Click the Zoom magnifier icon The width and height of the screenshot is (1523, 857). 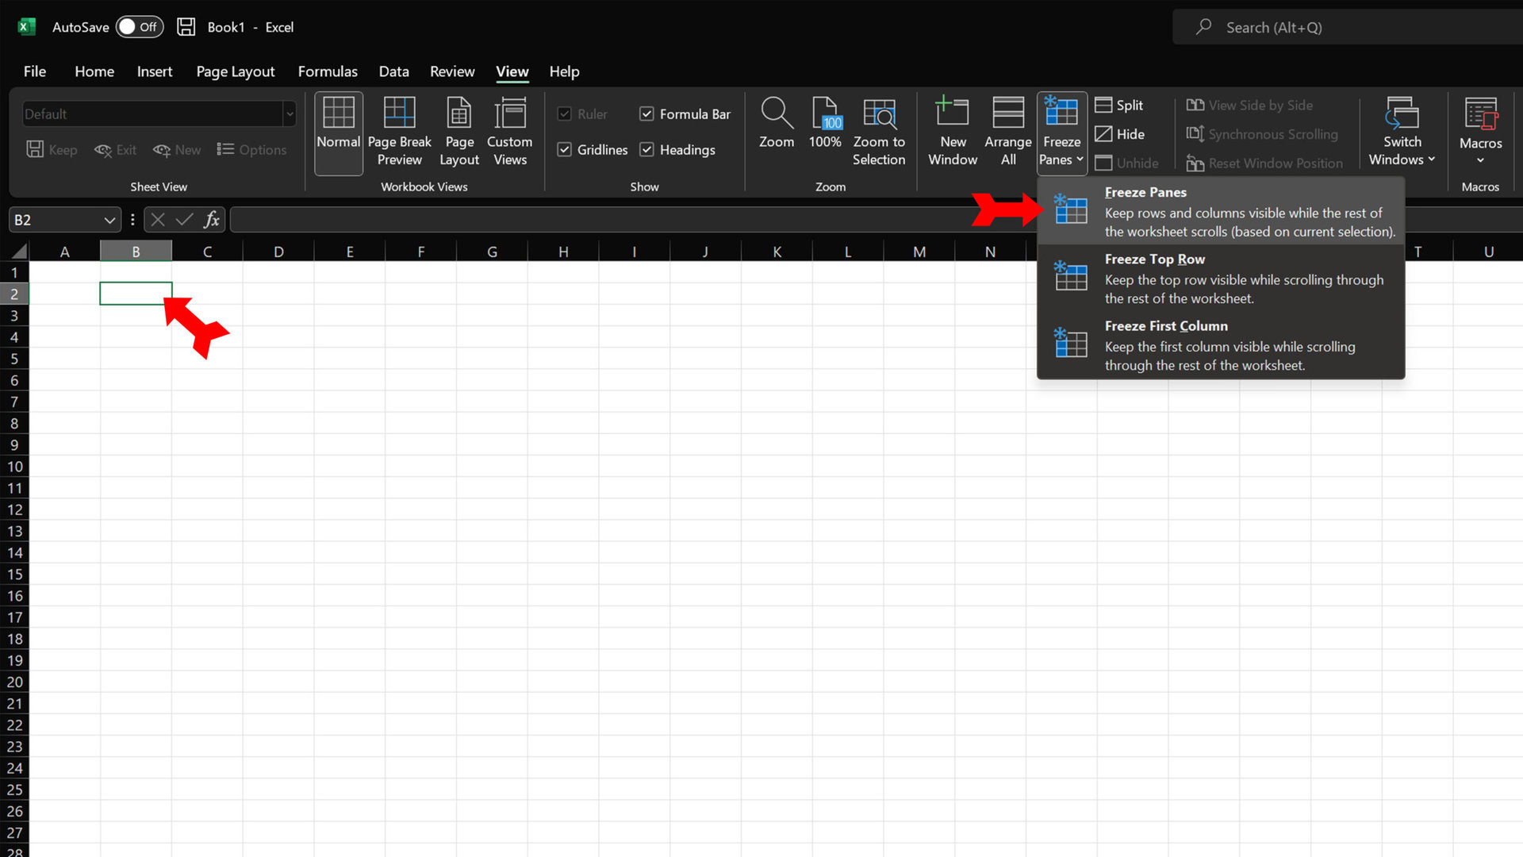coord(776,113)
